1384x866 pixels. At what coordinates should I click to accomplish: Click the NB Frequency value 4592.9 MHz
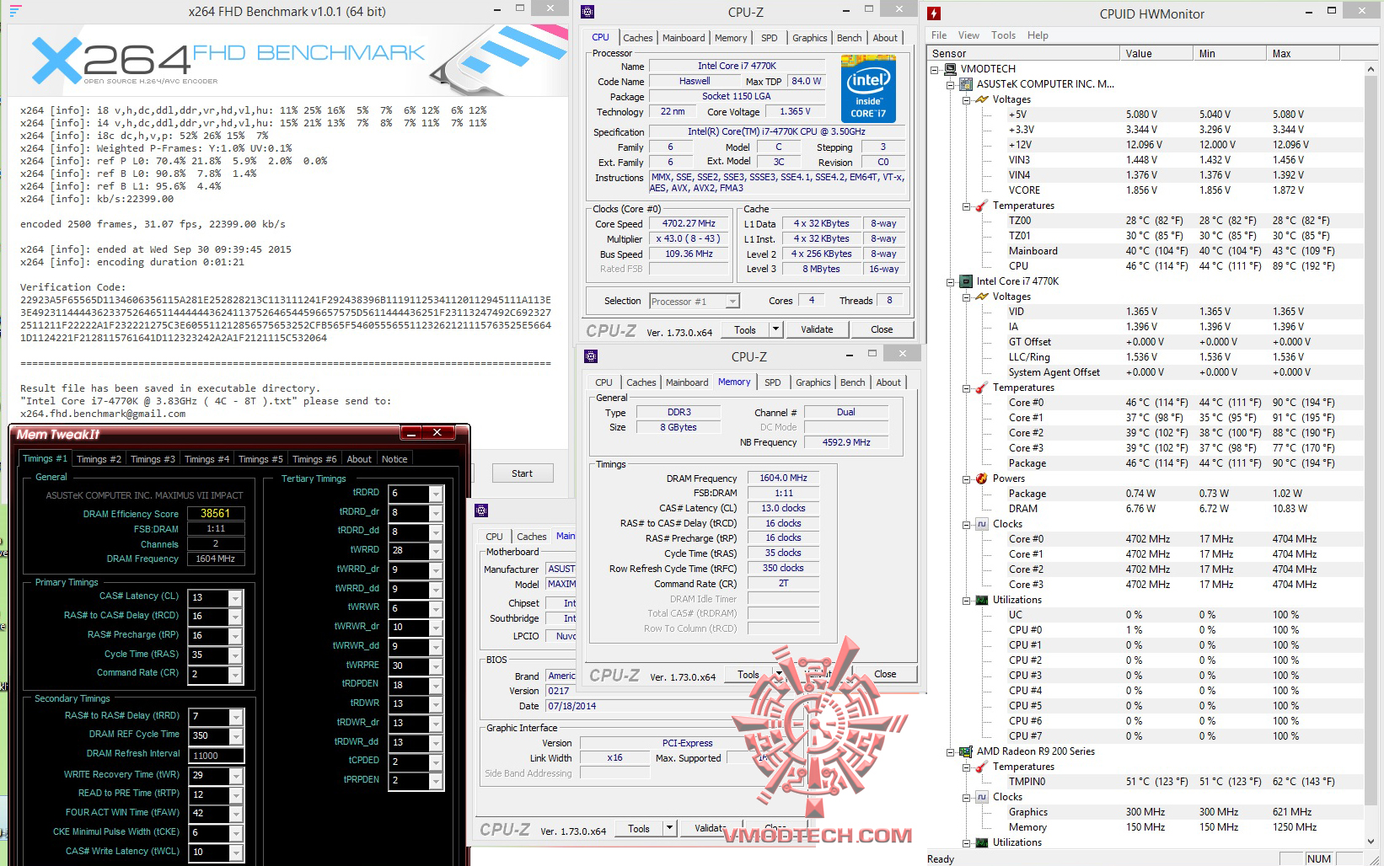pyautogui.click(x=846, y=442)
